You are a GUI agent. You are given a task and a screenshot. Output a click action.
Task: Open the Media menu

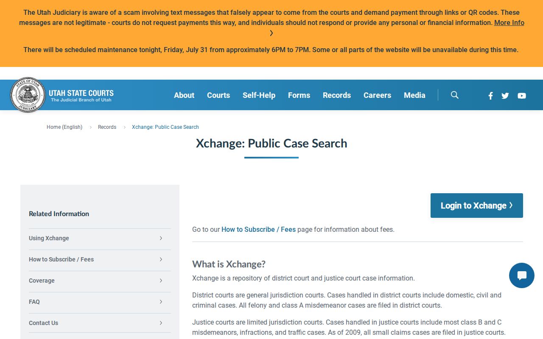point(414,95)
